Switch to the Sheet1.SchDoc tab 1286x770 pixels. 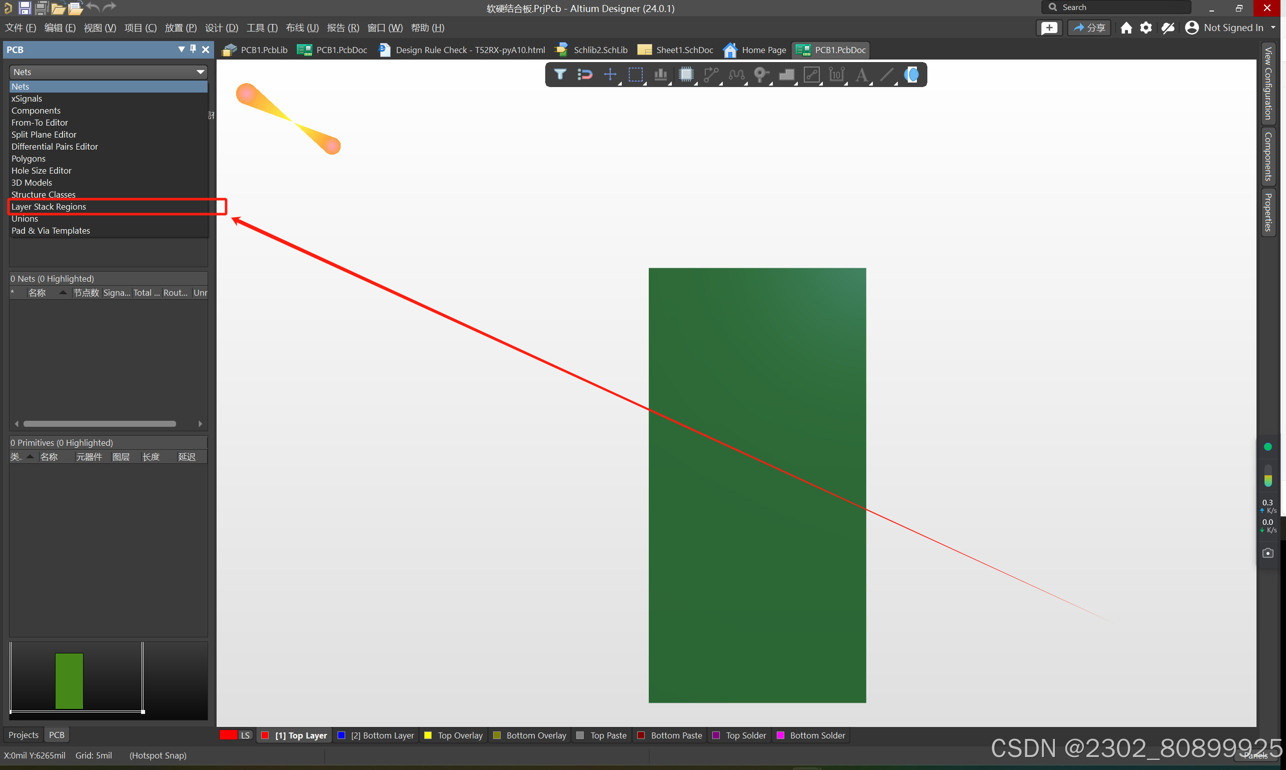click(x=676, y=50)
